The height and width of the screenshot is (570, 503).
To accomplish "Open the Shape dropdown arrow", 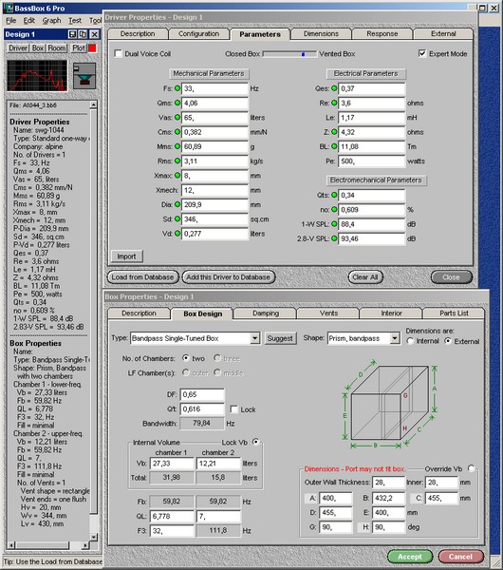I will pos(395,338).
